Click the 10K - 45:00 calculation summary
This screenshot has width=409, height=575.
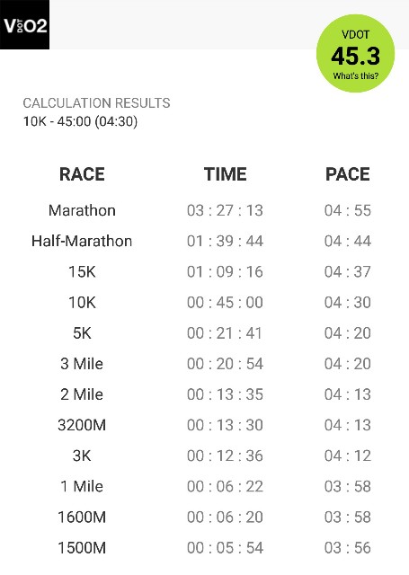pos(80,121)
